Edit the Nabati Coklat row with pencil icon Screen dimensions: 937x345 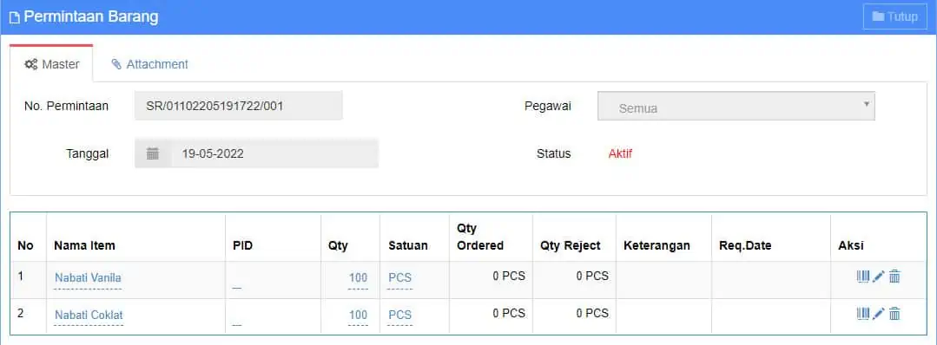(878, 314)
